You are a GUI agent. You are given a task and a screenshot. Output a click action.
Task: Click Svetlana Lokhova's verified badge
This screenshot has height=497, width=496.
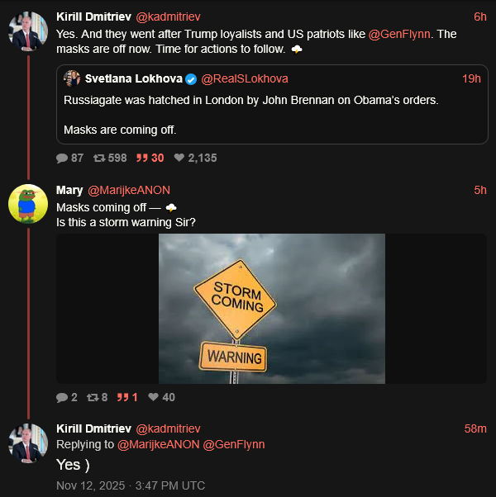click(x=191, y=79)
